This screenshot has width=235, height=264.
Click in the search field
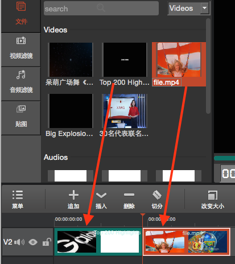[x=101, y=9]
